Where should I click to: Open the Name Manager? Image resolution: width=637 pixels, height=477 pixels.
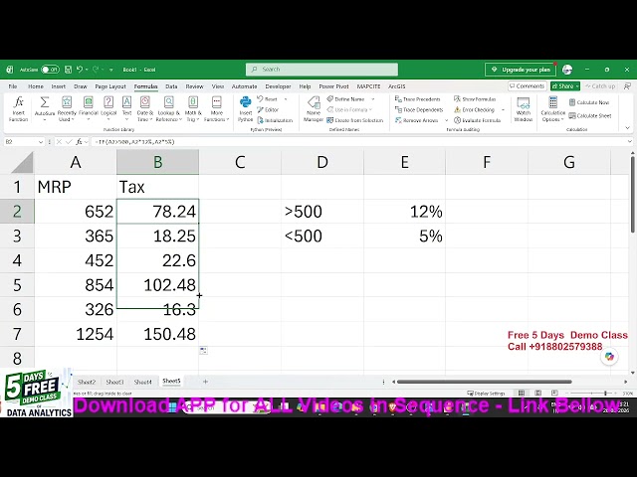[x=314, y=108]
